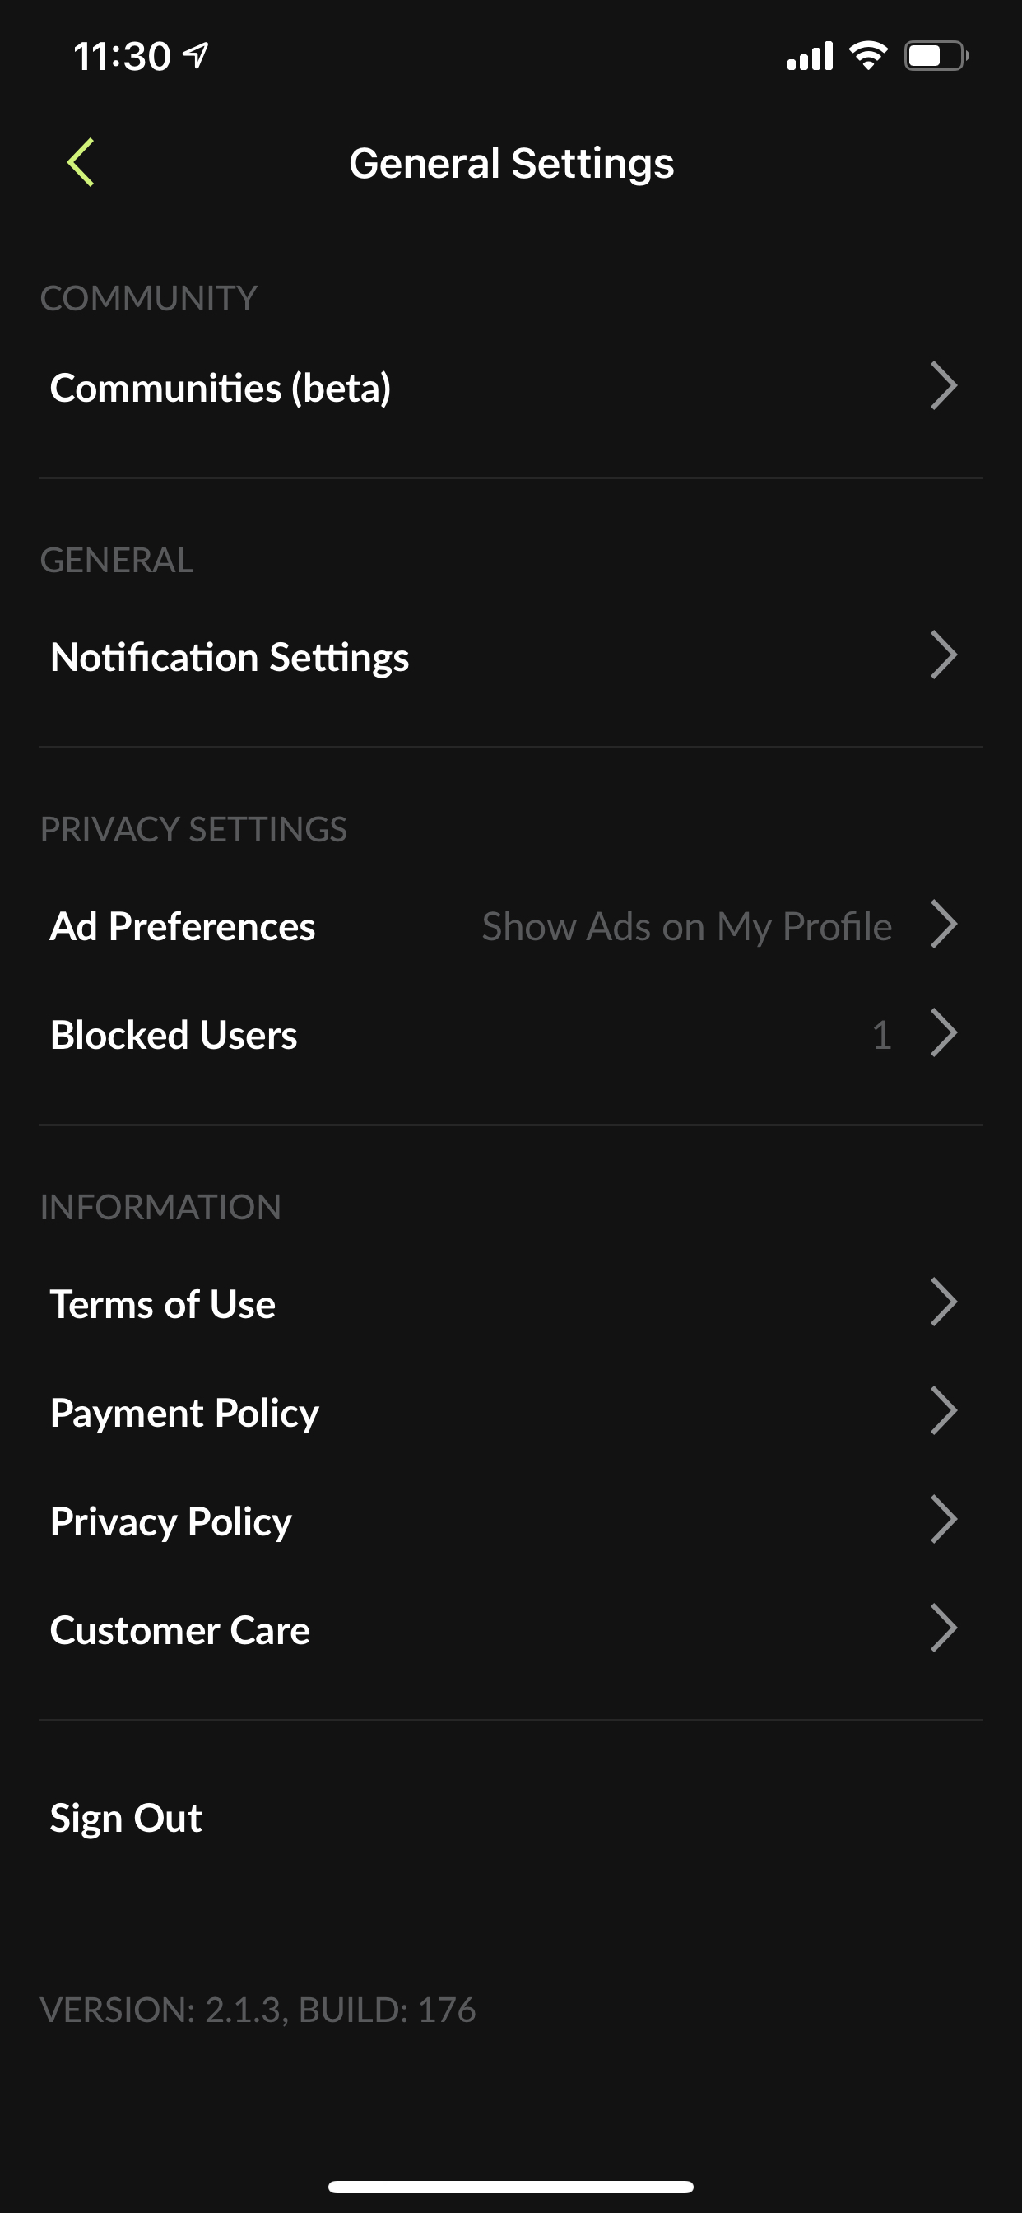Viewport: 1022px width, 2213px height.
Task: Tap the cellular signal bars icon
Action: point(810,57)
